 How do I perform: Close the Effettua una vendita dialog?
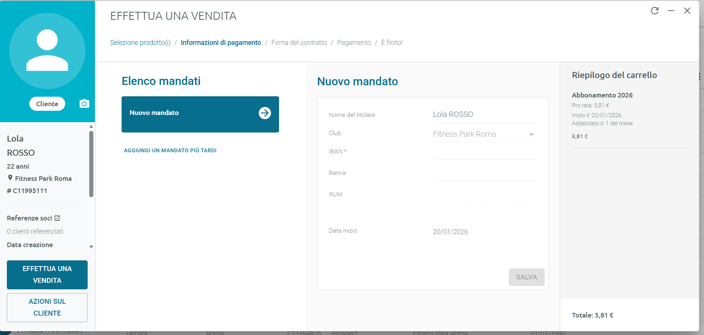[x=687, y=11]
